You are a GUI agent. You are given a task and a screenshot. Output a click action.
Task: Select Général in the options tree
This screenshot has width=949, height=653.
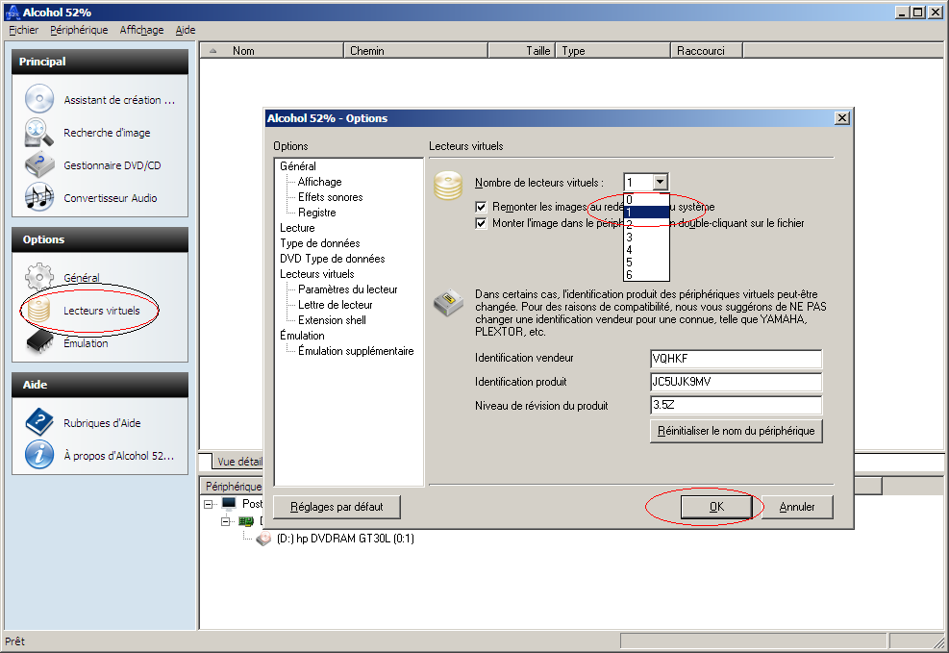tap(298, 165)
